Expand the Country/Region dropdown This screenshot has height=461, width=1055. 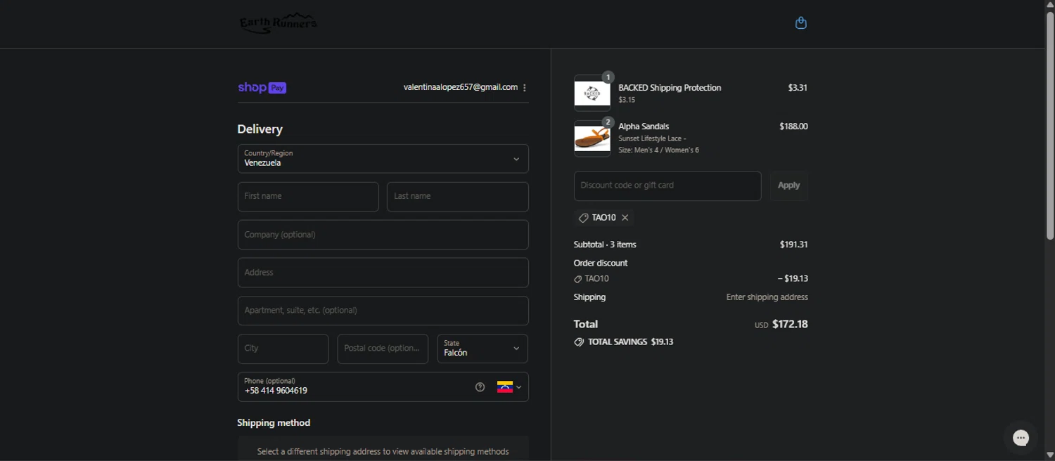[x=383, y=159]
